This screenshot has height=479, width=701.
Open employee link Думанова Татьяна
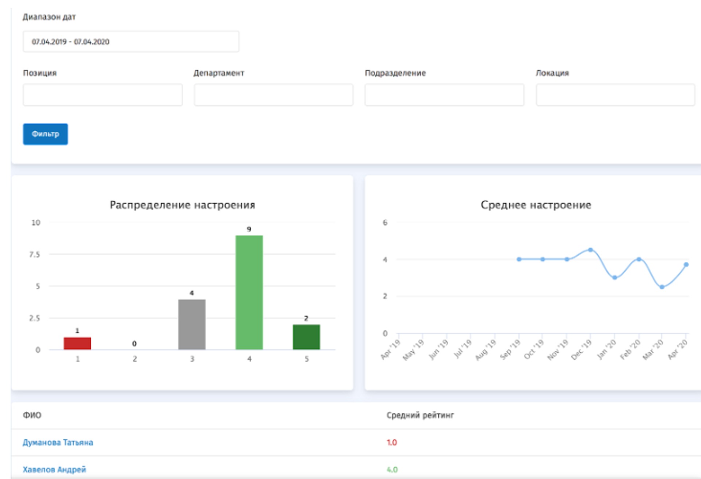click(x=58, y=442)
